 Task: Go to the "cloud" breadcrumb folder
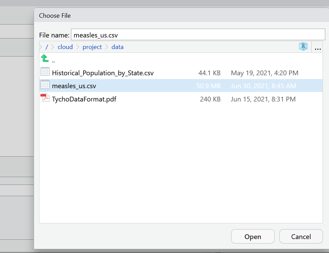point(65,47)
